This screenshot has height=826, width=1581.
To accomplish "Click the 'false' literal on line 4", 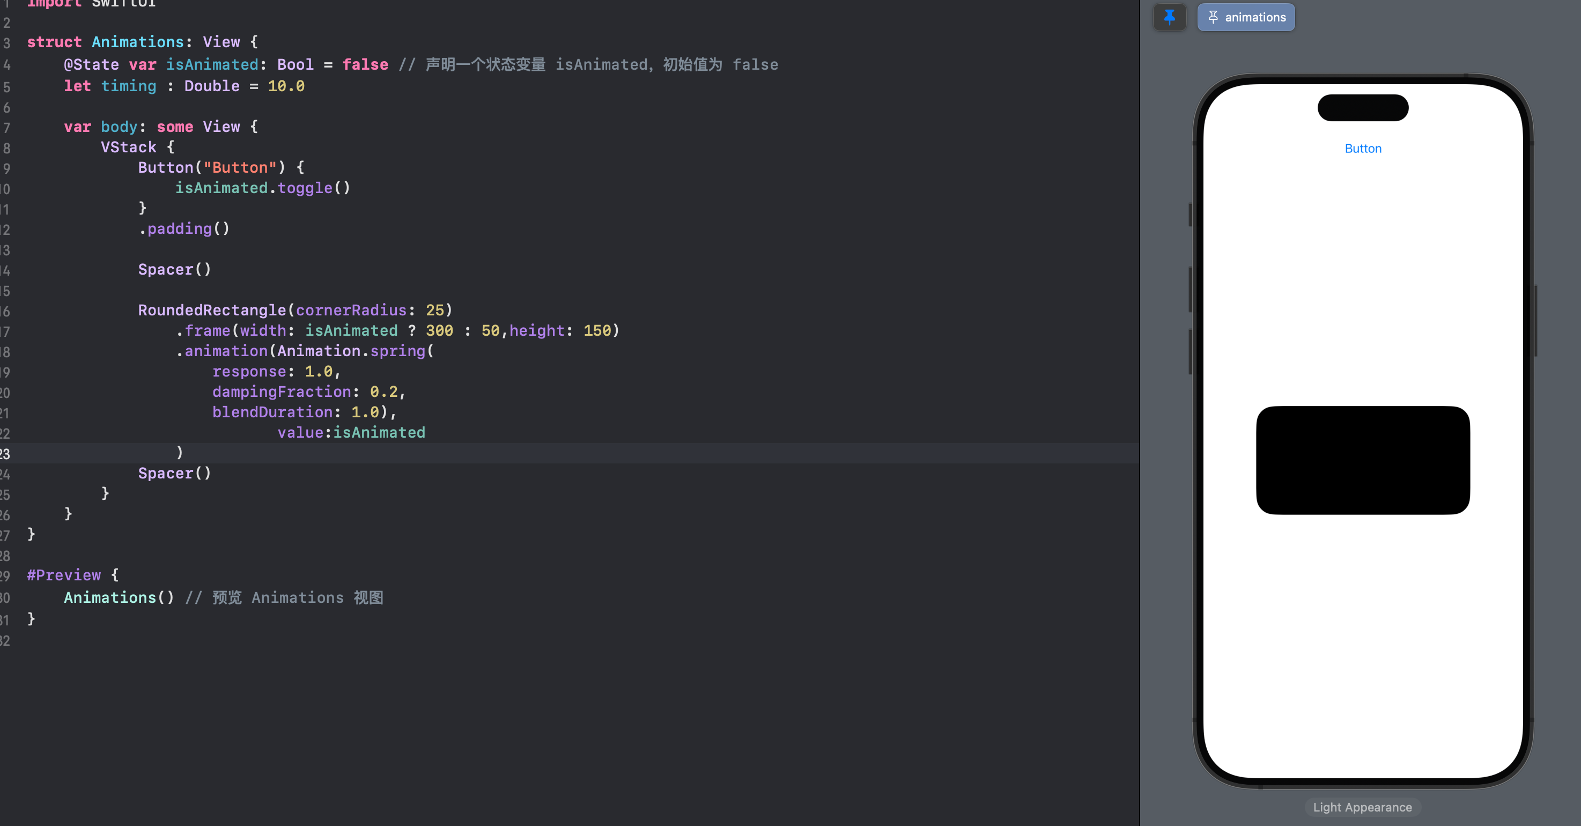I will tap(365, 64).
